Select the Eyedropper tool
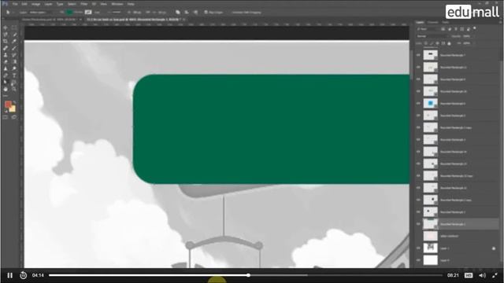 pos(14,42)
